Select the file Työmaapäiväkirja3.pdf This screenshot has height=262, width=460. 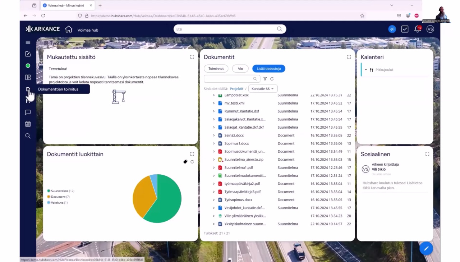[x=243, y=192]
